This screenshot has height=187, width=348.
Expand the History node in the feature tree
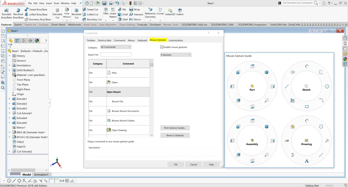click(10, 56)
